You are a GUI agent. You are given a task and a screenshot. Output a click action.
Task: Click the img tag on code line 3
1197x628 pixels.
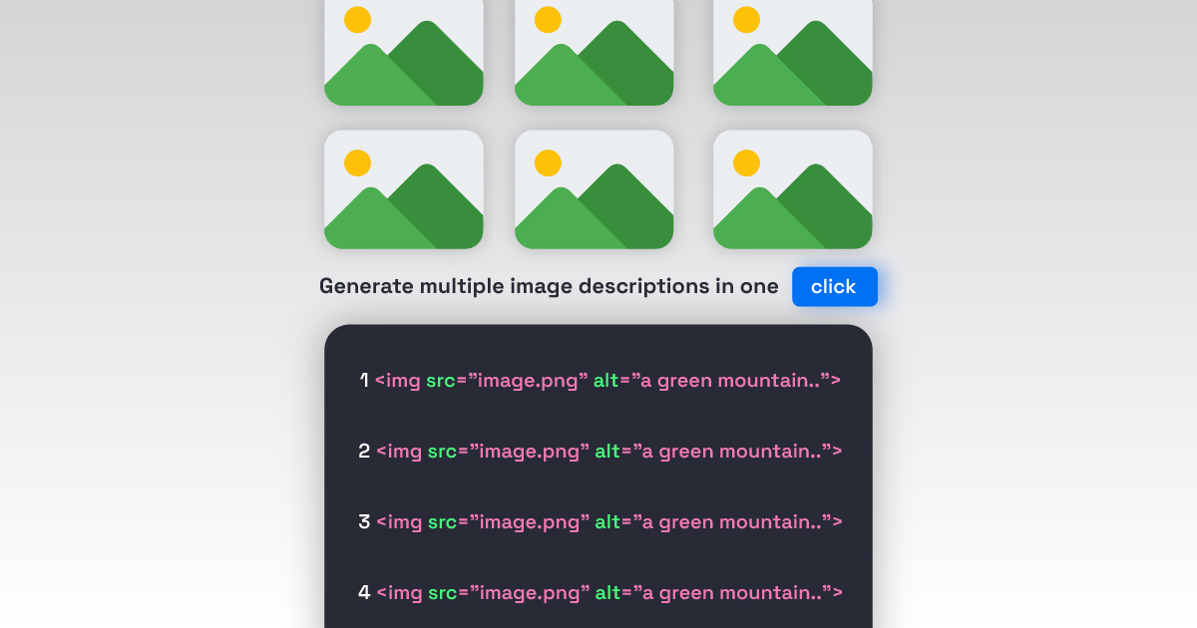click(399, 521)
